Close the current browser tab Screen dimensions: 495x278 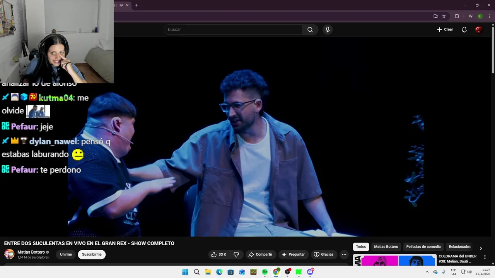tap(127, 5)
